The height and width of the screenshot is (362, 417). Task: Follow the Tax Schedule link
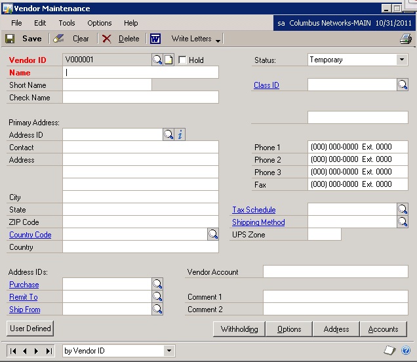click(254, 210)
